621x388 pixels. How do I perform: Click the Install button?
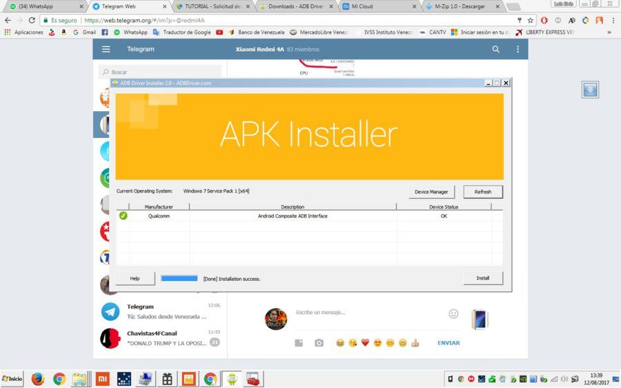[483, 278]
